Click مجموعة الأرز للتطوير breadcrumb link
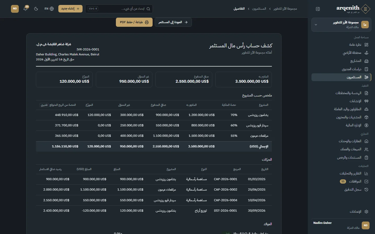The width and height of the screenshot is (375, 234). 285,9
